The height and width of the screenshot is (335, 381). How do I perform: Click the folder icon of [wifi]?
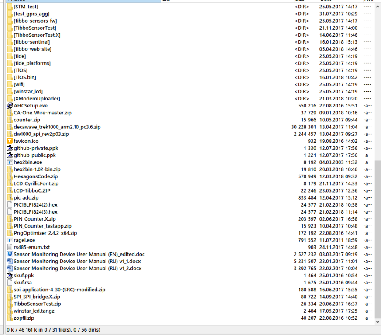10,84
